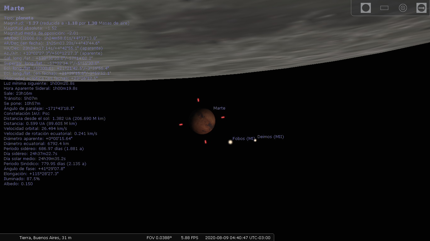The width and height of the screenshot is (430, 241).
Task: Select the Mars planet disc
Action: 202,121
